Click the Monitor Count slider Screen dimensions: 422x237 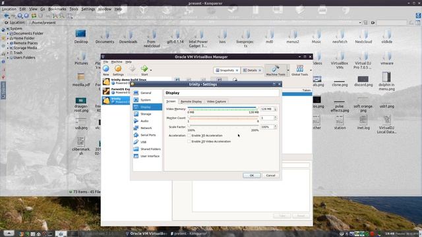point(223,117)
